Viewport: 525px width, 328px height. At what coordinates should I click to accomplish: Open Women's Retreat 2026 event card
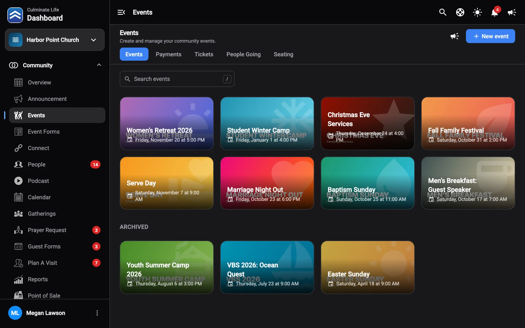point(167,123)
